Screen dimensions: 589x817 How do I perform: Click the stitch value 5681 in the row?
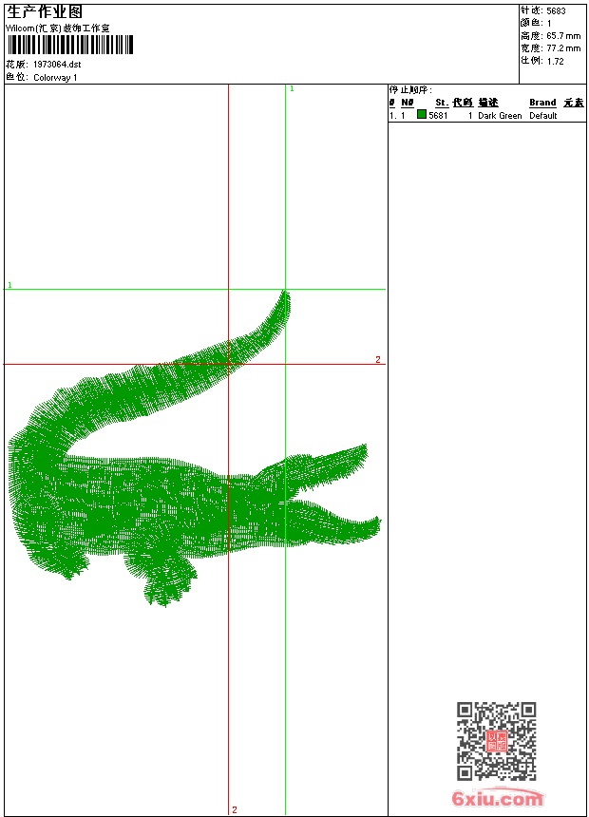point(438,116)
